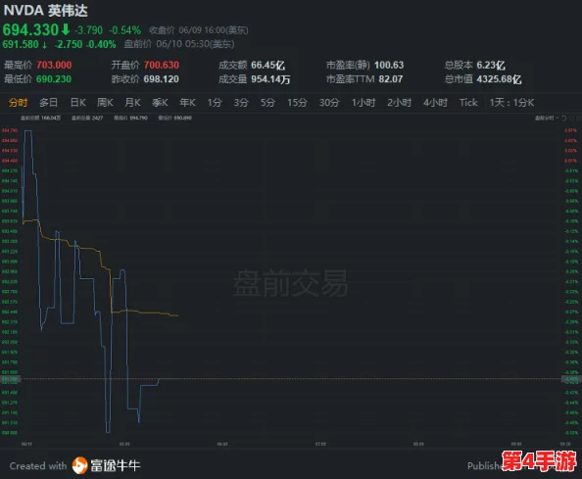
Task: Click the 07:00 time label on the chart axis
Action: click(x=320, y=444)
